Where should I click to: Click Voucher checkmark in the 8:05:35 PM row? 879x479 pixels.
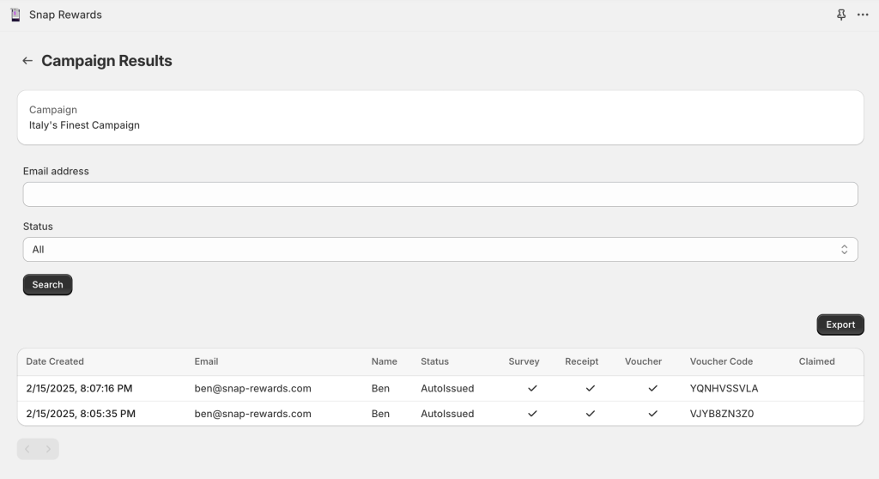coord(652,414)
